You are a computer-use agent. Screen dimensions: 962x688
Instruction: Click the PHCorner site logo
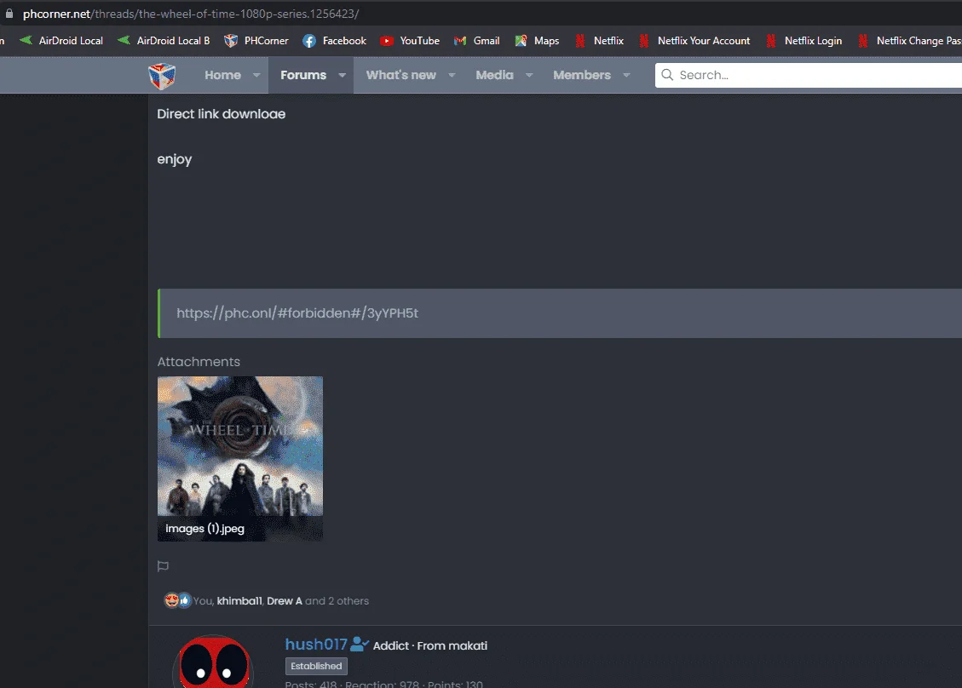click(x=162, y=76)
